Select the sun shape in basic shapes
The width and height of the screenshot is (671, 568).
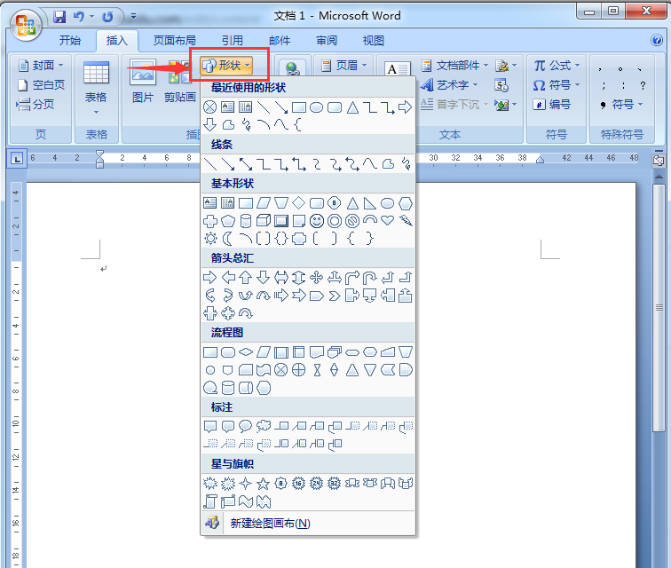[x=210, y=239]
